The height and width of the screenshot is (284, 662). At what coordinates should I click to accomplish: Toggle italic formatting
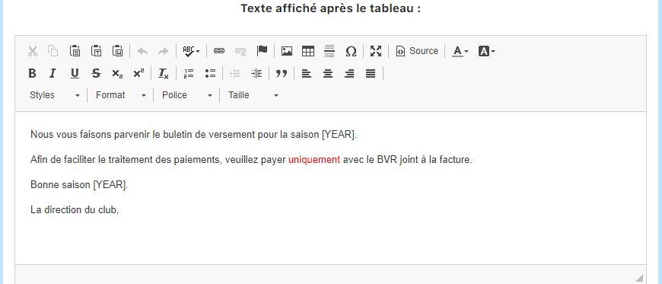[x=53, y=74]
